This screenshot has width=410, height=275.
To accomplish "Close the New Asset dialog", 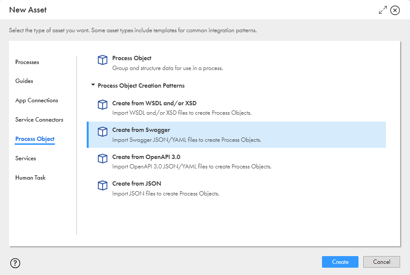I will (395, 10).
